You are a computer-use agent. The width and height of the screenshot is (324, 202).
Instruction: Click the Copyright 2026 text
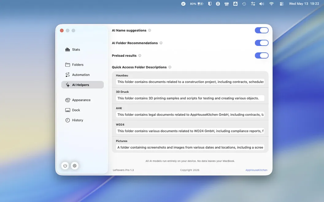click(x=190, y=170)
